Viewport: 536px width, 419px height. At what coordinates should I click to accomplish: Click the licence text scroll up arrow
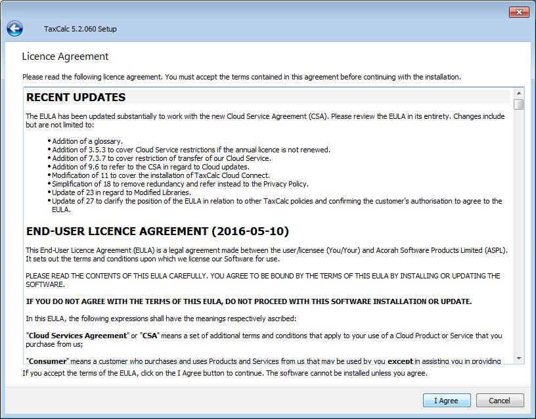[x=519, y=93]
